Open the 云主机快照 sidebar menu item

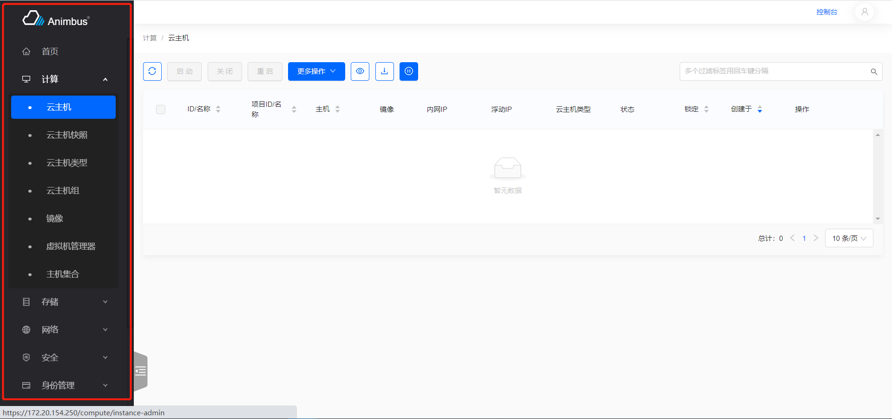(x=67, y=135)
